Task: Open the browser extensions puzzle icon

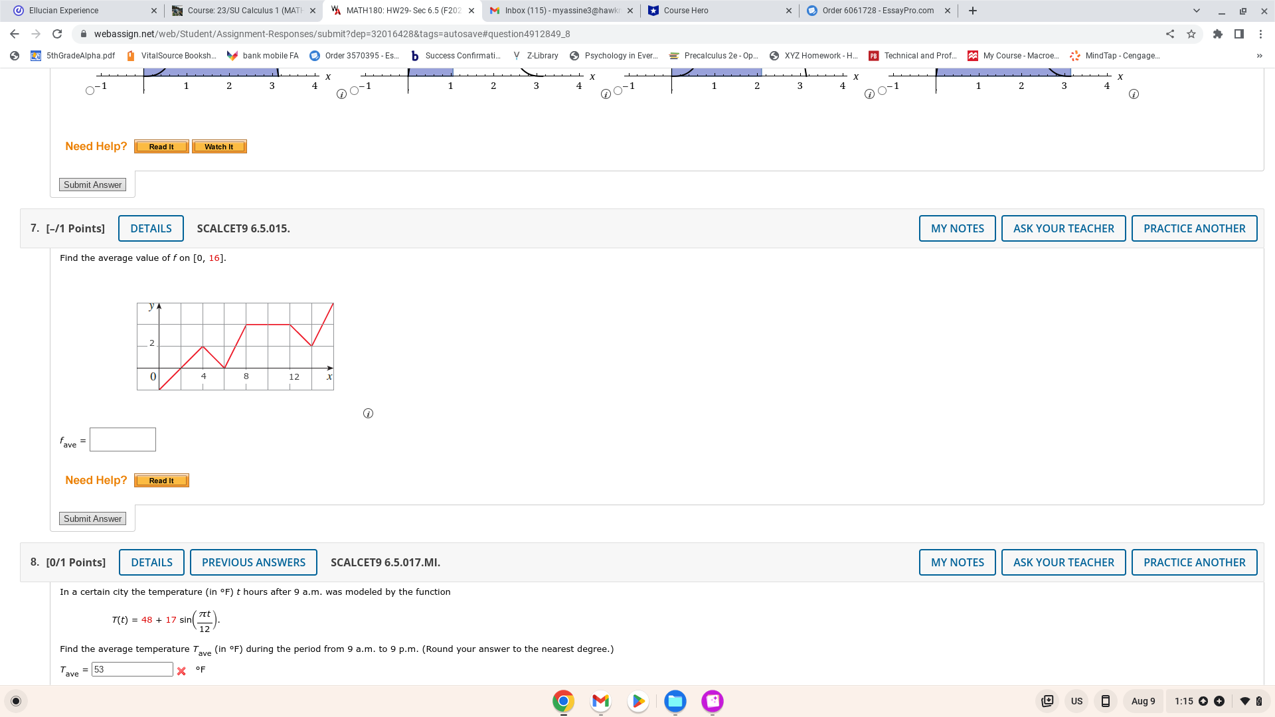Action: tap(1217, 34)
